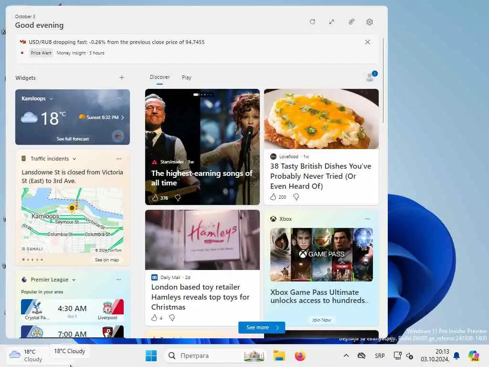This screenshot has height=367, width=489.
Task: Click the British dish food image
Action: [321, 119]
